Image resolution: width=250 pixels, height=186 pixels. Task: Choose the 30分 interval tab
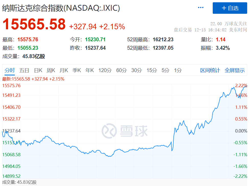pyautogui.click(x=136, y=70)
